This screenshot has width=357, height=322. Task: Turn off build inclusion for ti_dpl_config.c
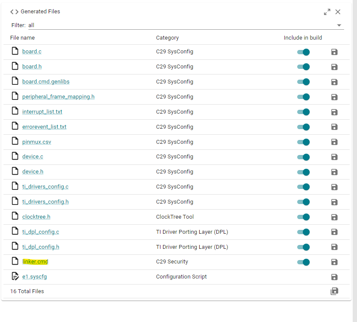tap(303, 232)
